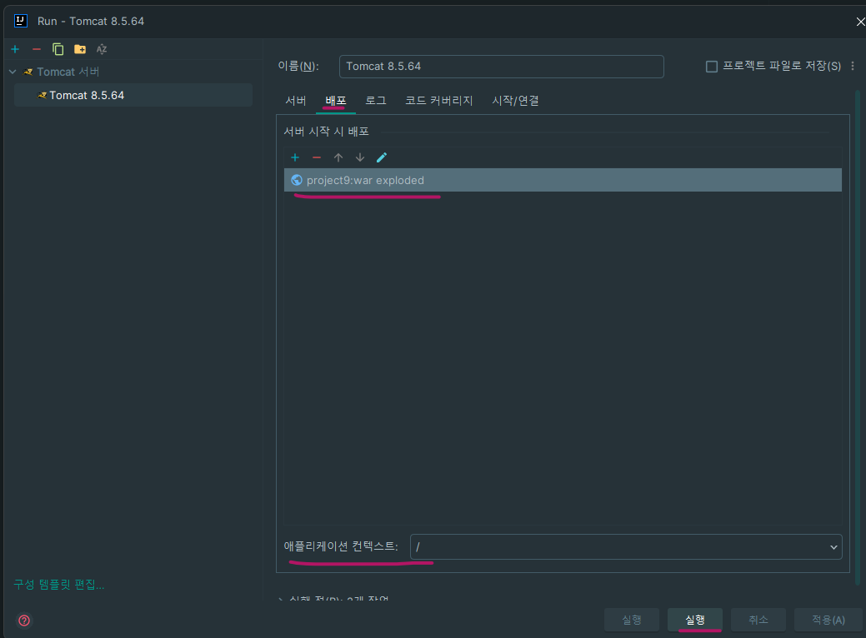Click the IntelliJ logo in title bar
Image resolution: width=866 pixels, height=638 pixels.
point(21,21)
